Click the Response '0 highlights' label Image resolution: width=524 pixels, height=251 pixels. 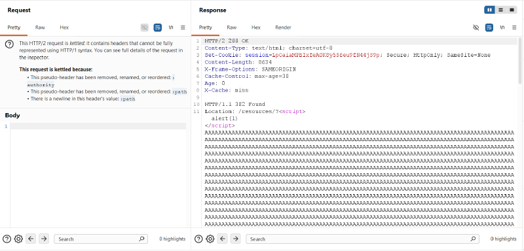(503, 239)
